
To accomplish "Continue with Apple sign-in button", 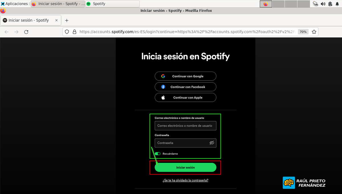I will click(186, 97).
